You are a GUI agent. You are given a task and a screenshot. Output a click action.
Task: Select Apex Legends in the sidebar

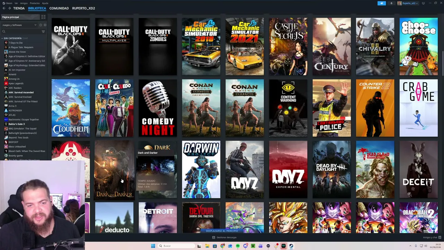tap(16, 83)
